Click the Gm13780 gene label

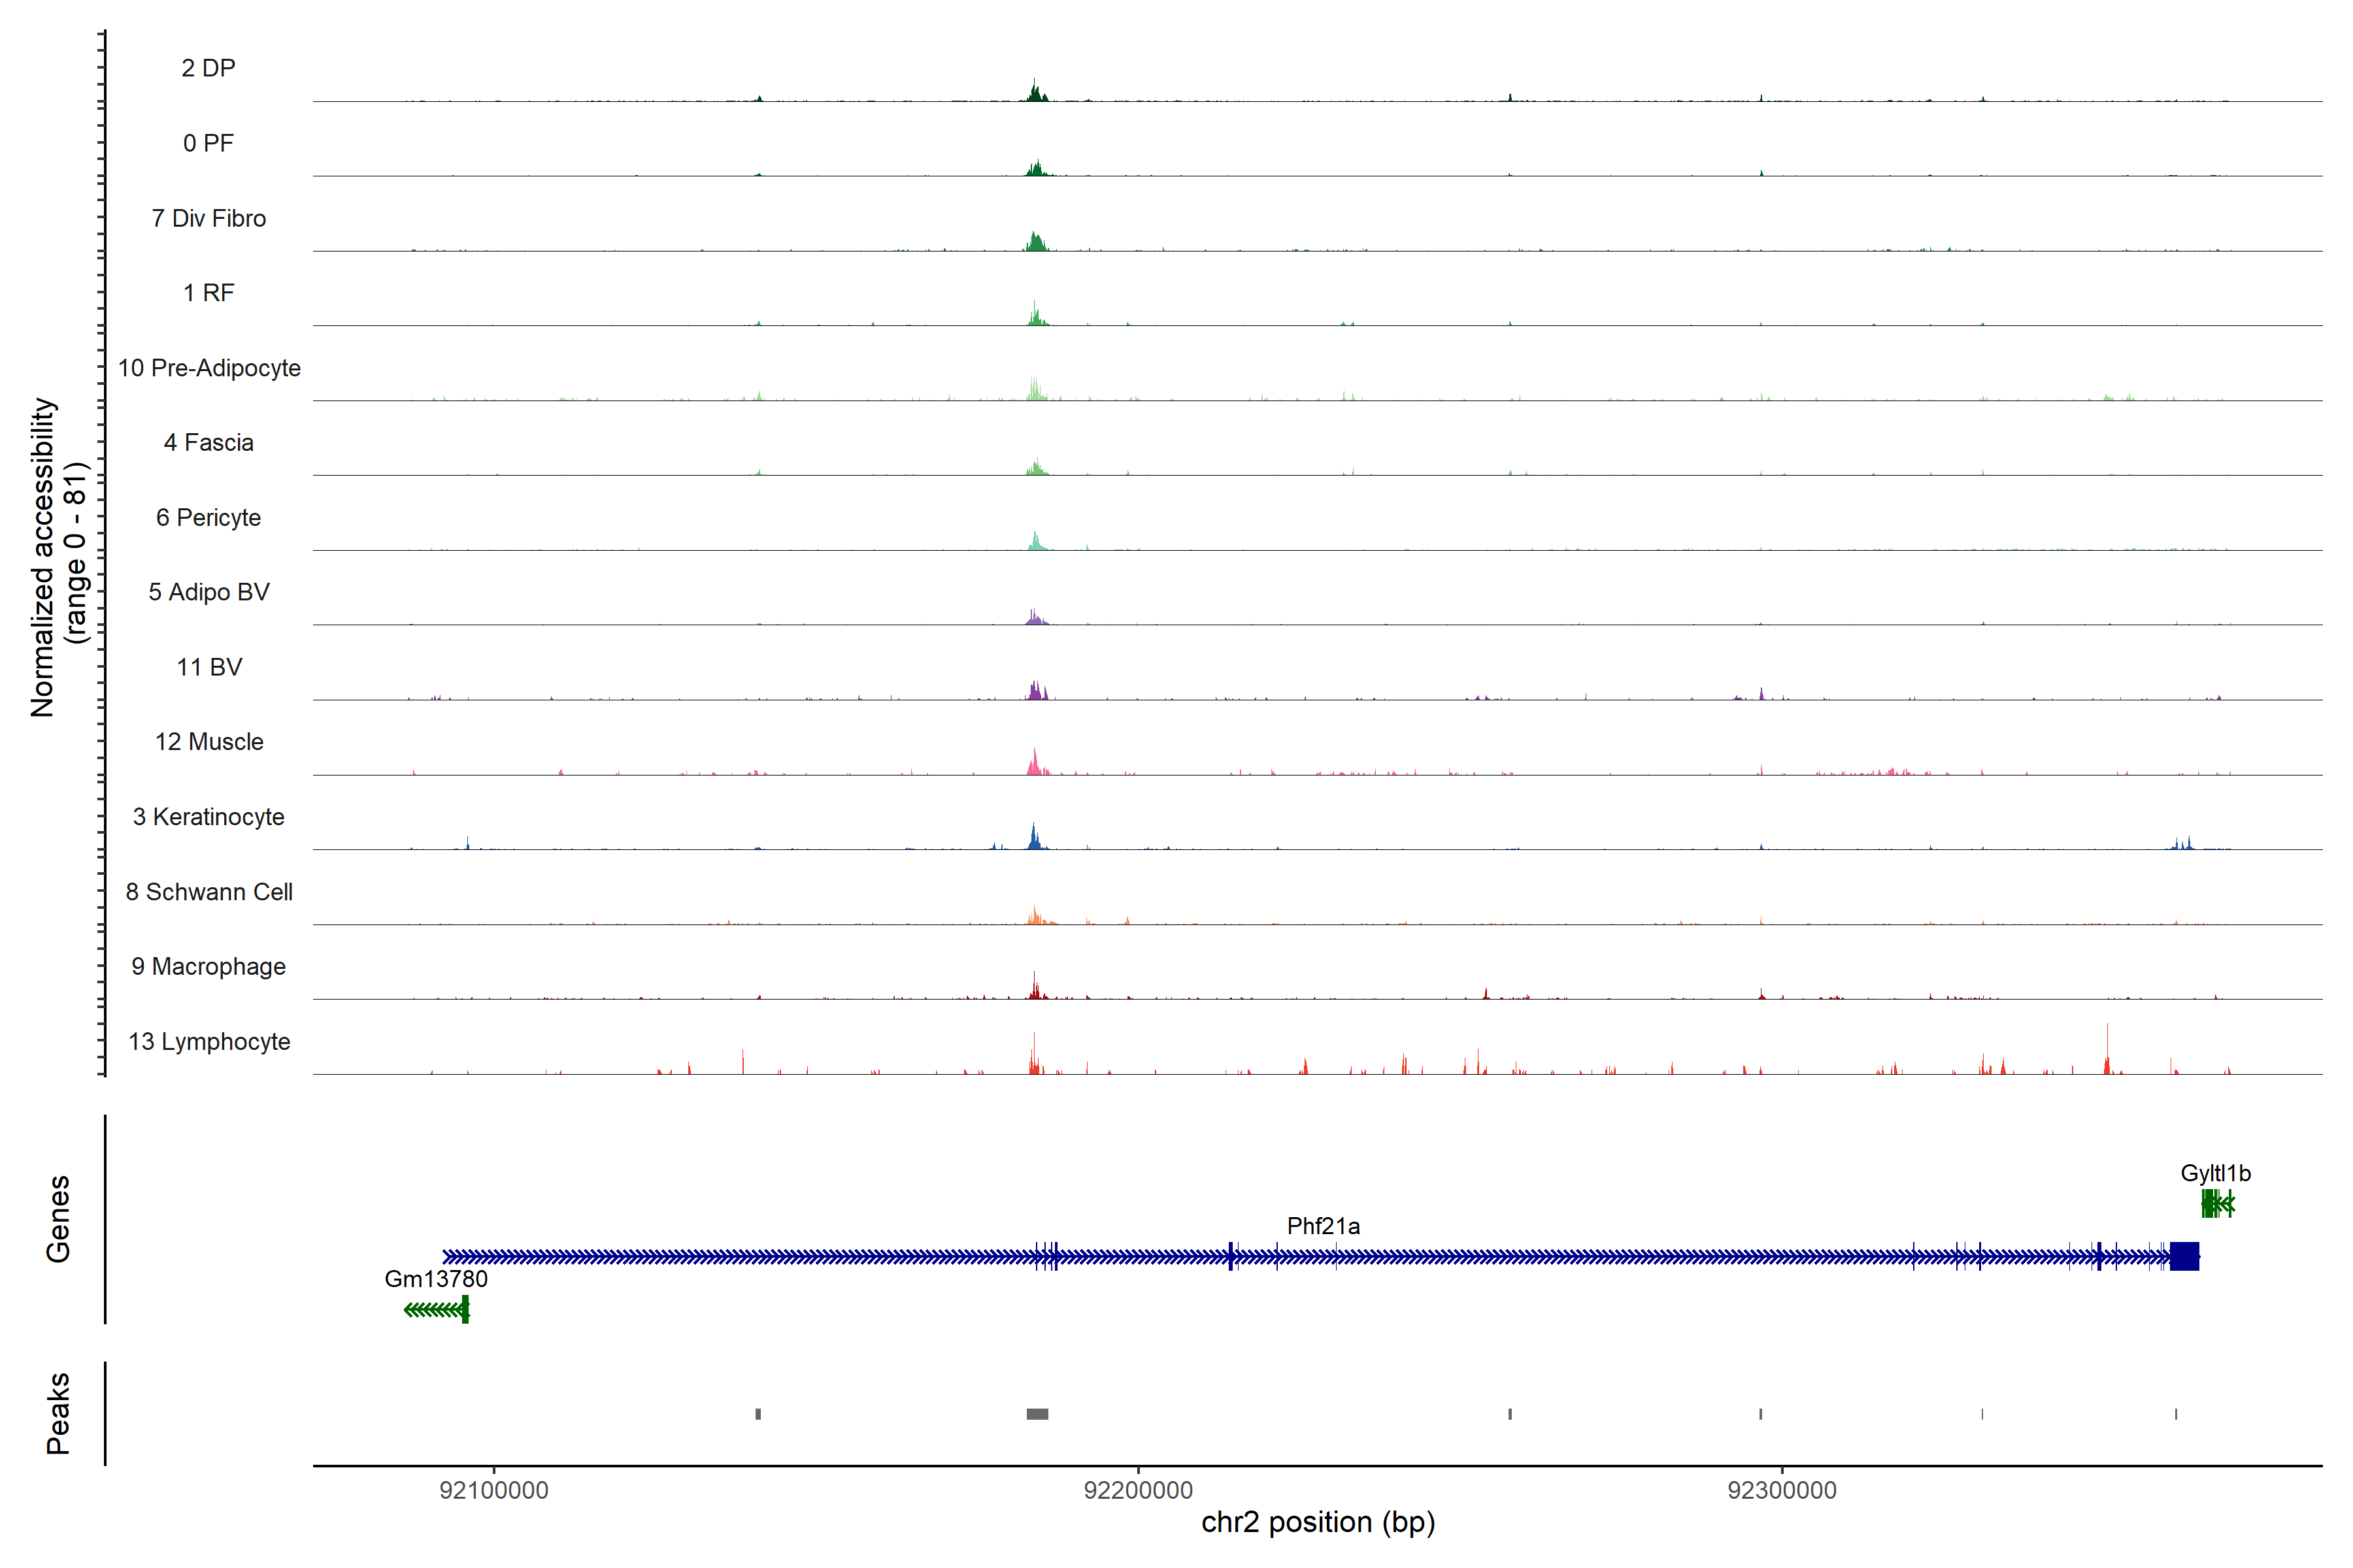coord(436,1279)
